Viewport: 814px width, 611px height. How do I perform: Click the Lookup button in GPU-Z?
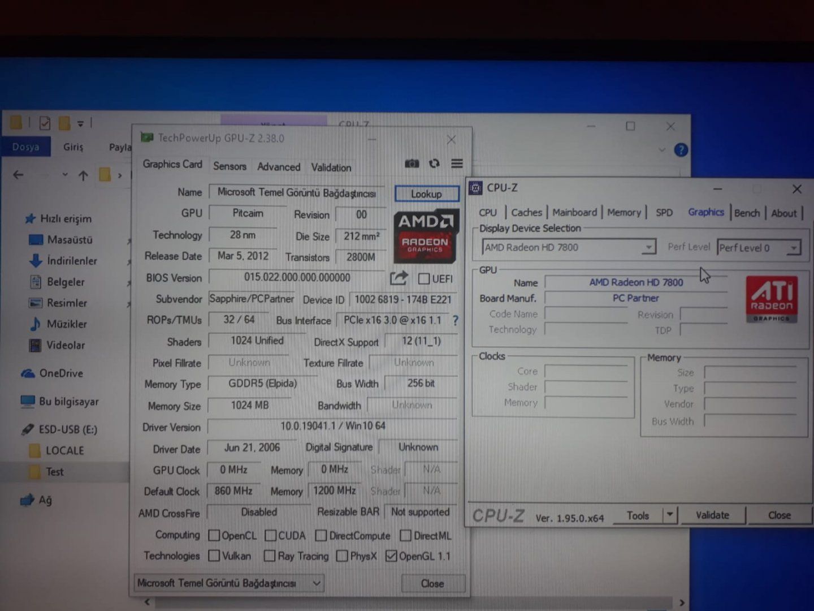[x=427, y=194]
